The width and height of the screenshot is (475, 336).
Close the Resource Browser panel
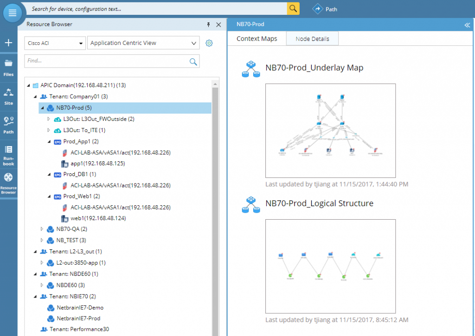pos(218,25)
